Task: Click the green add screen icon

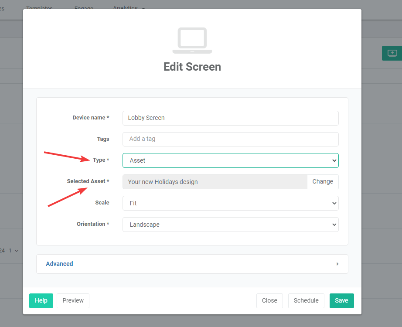Action: [x=392, y=53]
